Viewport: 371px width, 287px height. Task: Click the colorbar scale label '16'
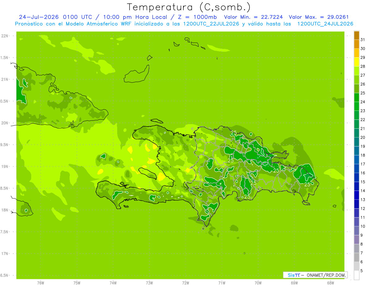pos(363,173)
